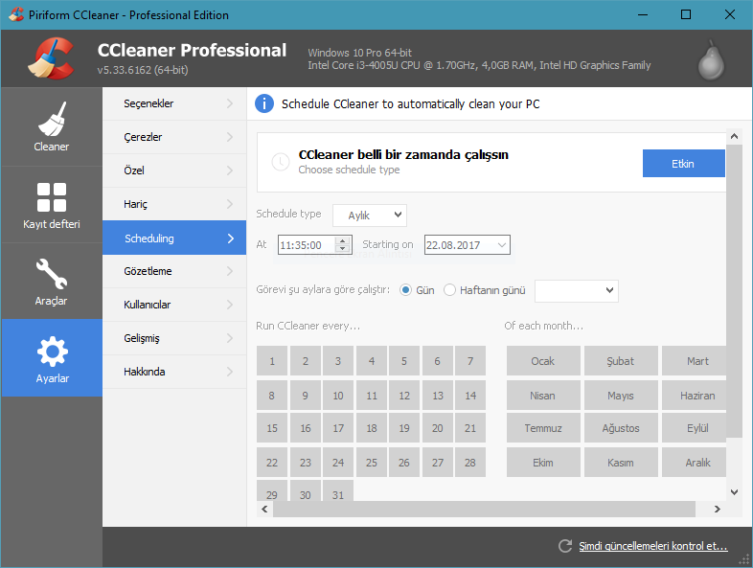This screenshot has height=568, width=753.
Task: Toggle day 22 in the calendar grid
Action: click(x=272, y=463)
